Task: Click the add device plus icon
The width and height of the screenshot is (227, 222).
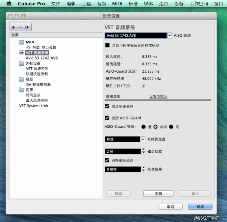Action: point(13,27)
